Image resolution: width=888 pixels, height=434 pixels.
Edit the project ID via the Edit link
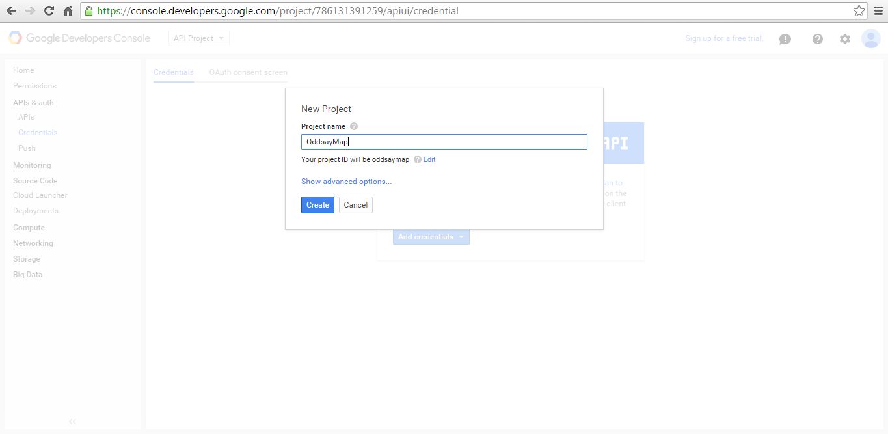pyautogui.click(x=429, y=159)
